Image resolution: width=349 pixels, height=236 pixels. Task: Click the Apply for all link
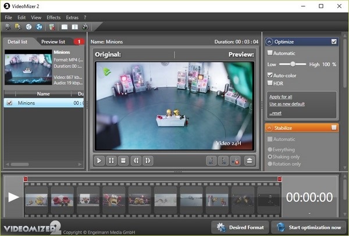coord(280,96)
